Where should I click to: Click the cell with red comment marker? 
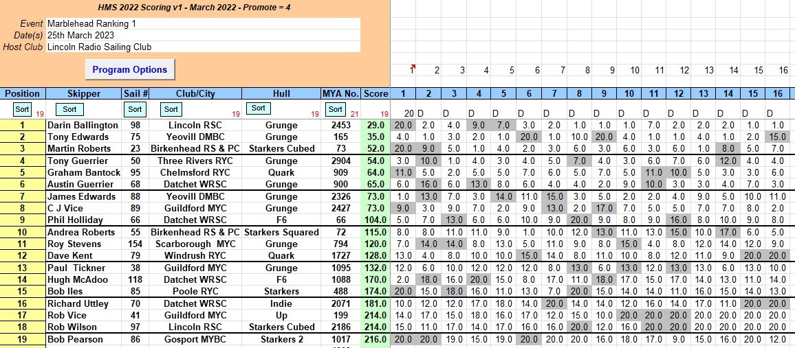point(412,69)
